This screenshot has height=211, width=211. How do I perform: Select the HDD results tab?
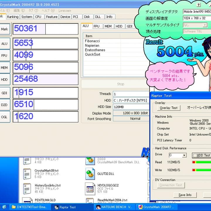tap(120, 26)
